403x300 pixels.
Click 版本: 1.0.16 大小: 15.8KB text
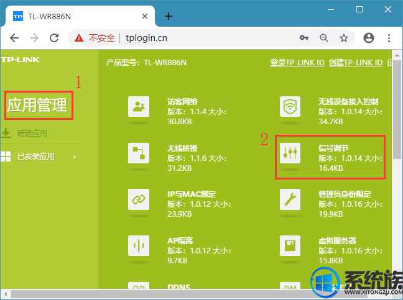tap(350, 256)
